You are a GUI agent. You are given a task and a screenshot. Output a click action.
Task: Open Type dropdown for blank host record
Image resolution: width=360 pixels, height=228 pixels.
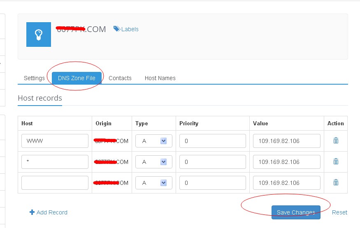coord(163,183)
